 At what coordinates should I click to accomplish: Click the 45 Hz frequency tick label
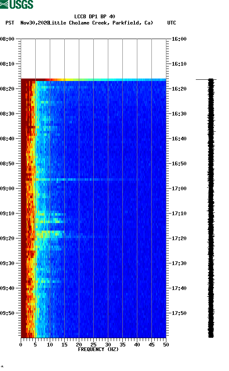click(x=151, y=345)
